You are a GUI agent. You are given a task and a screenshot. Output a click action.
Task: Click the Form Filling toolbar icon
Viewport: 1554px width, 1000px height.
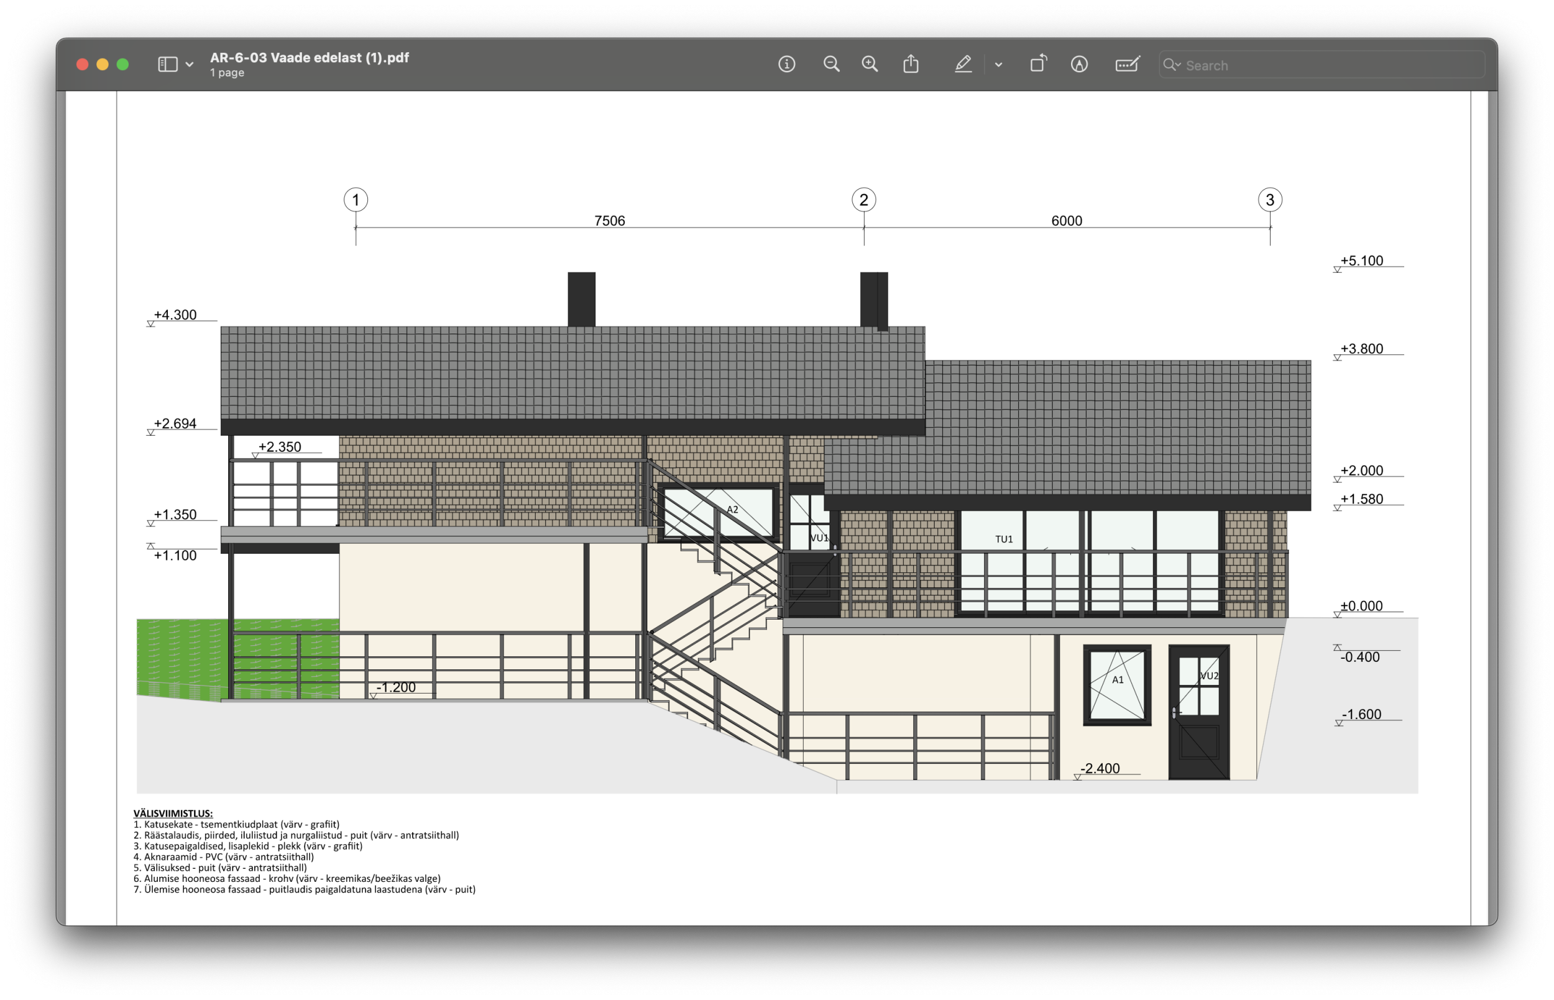(1127, 64)
